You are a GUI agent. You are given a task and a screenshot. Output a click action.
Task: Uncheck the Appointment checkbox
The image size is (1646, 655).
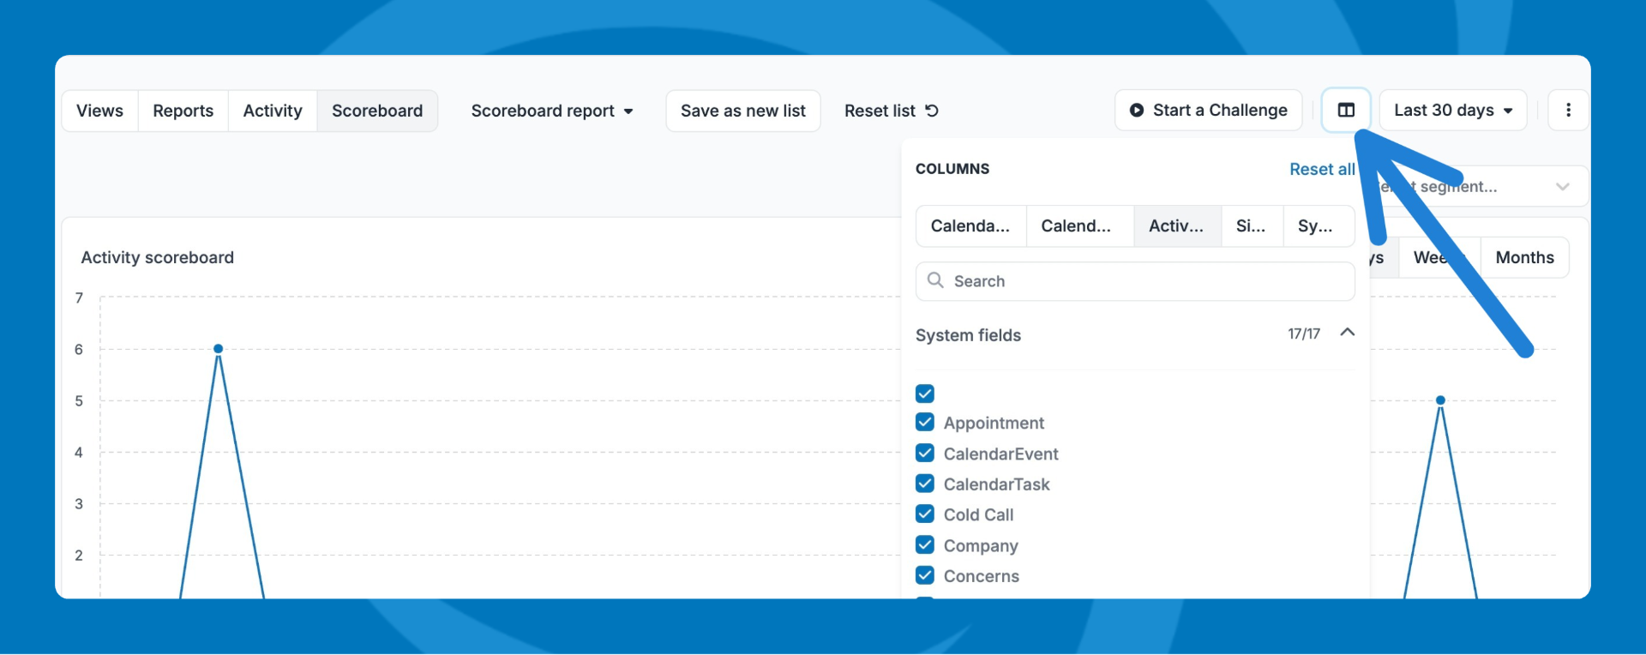click(x=925, y=423)
